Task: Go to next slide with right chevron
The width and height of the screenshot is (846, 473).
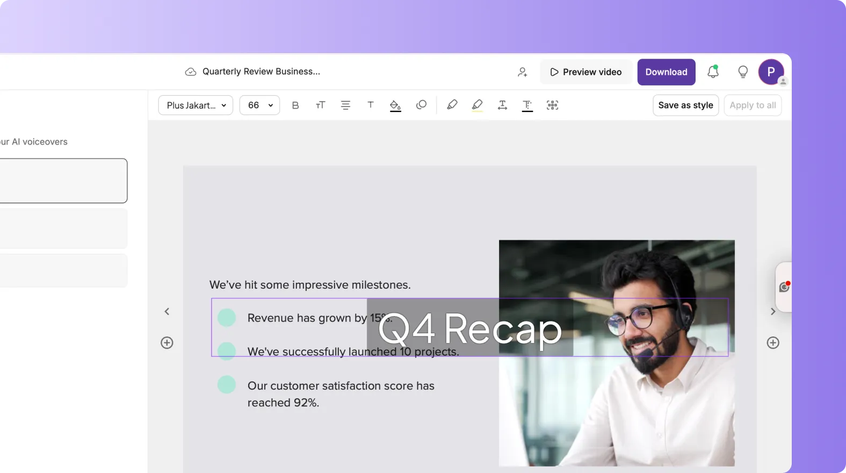Action: [x=773, y=312]
